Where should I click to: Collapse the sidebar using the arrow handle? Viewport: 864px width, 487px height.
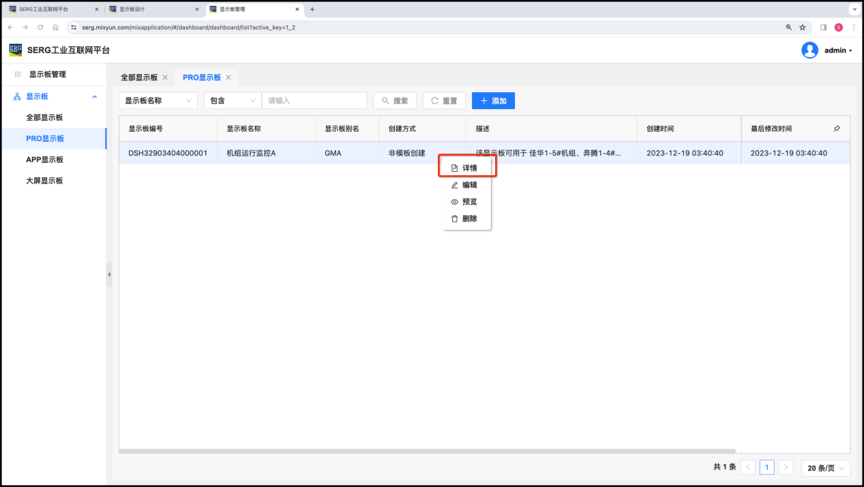pyautogui.click(x=109, y=274)
